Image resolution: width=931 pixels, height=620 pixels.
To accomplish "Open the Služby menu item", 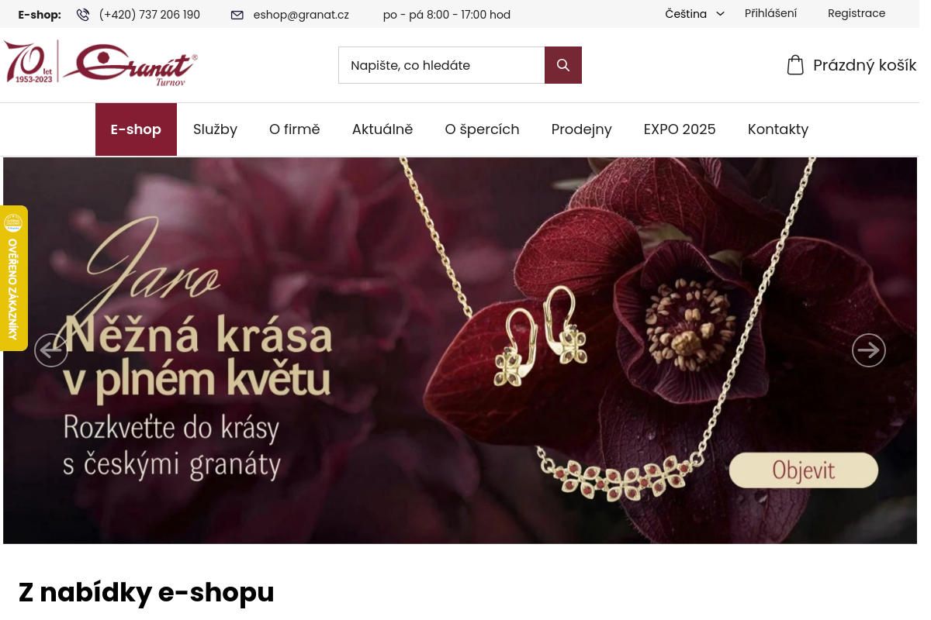I will (215, 129).
